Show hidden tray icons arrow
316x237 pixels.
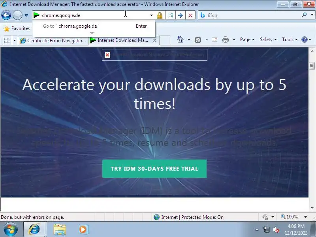tap(257, 229)
